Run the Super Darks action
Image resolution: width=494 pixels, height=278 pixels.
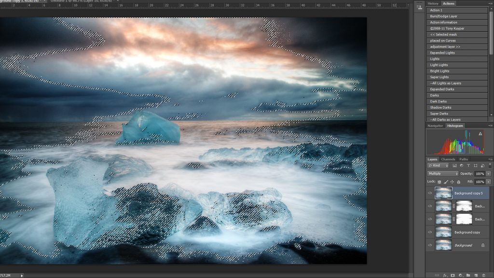click(x=457, y=114)
